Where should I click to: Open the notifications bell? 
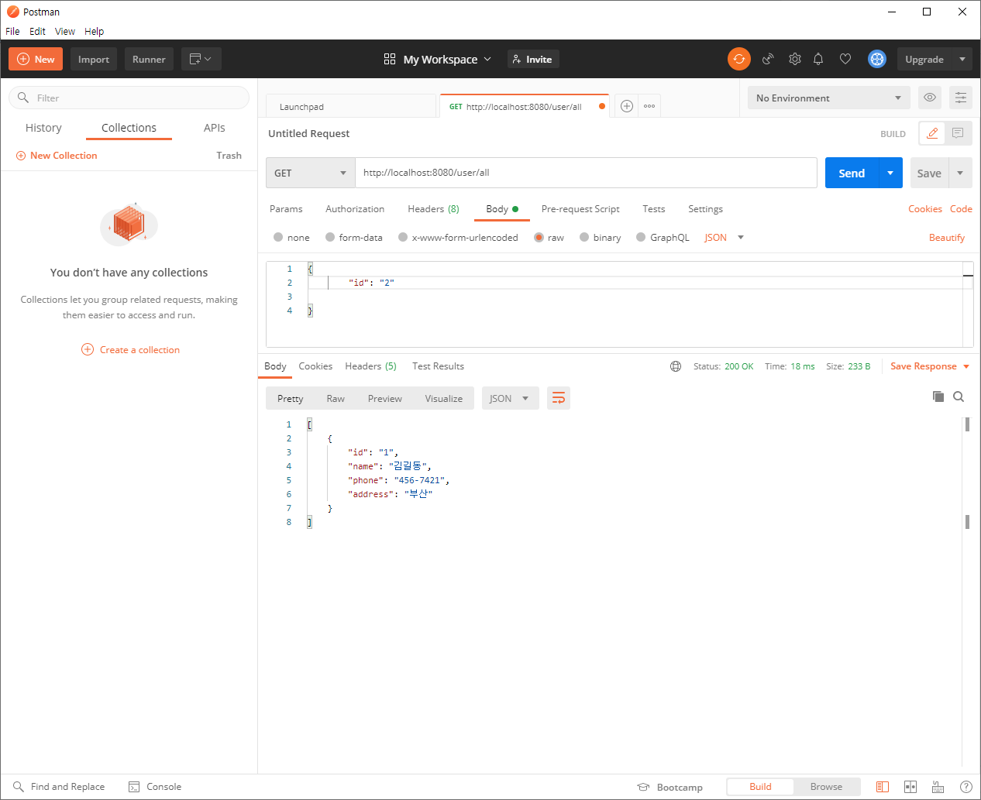coord(818,59)
